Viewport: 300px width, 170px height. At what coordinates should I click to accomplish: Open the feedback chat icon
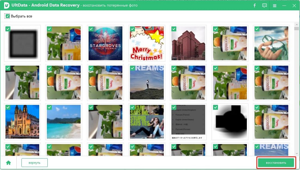point(265,5)
